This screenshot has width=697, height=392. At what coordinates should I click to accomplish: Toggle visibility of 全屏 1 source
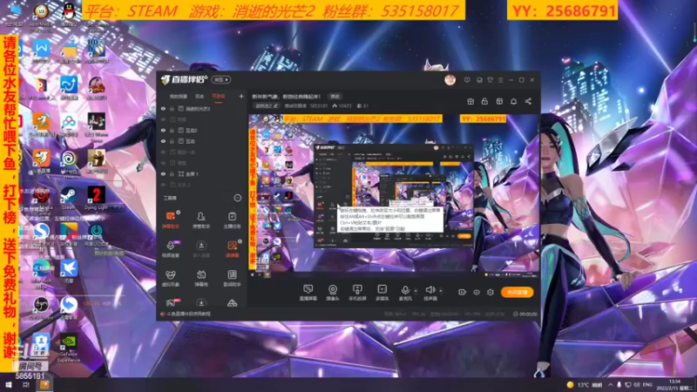tap(163, 173)
